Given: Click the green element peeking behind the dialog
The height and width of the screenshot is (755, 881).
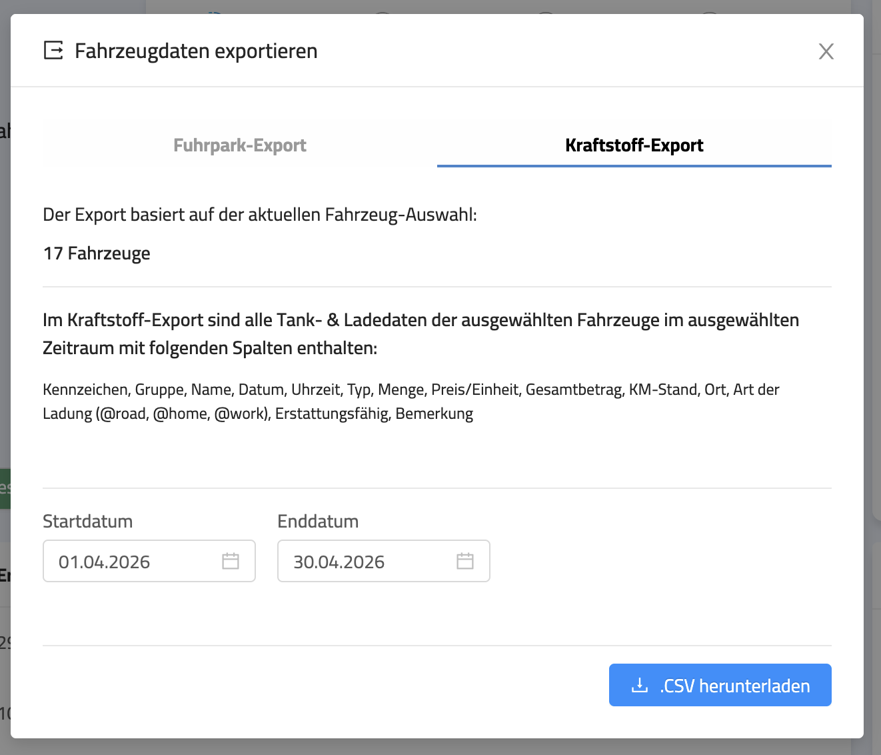Looking at the screenshot, I should [5, 488].
